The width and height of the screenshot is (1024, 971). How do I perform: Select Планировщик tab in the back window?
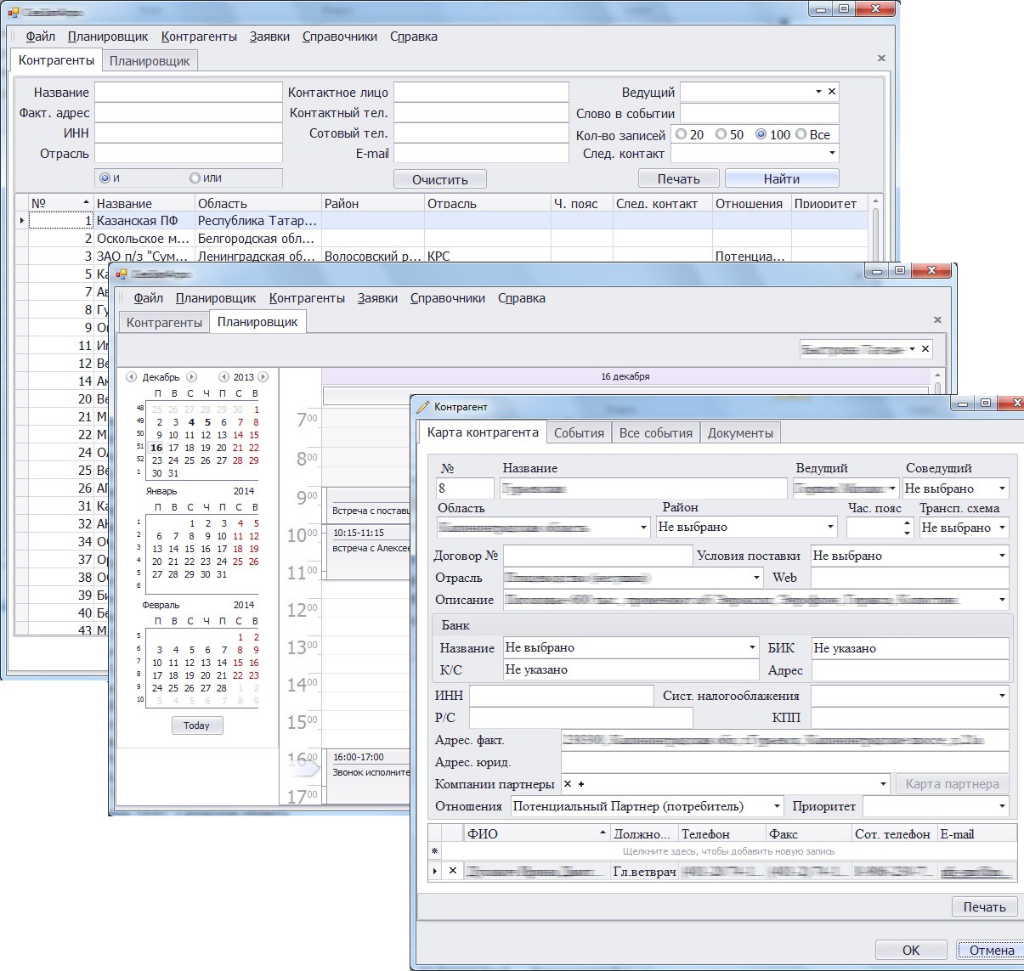pos(150,61)
